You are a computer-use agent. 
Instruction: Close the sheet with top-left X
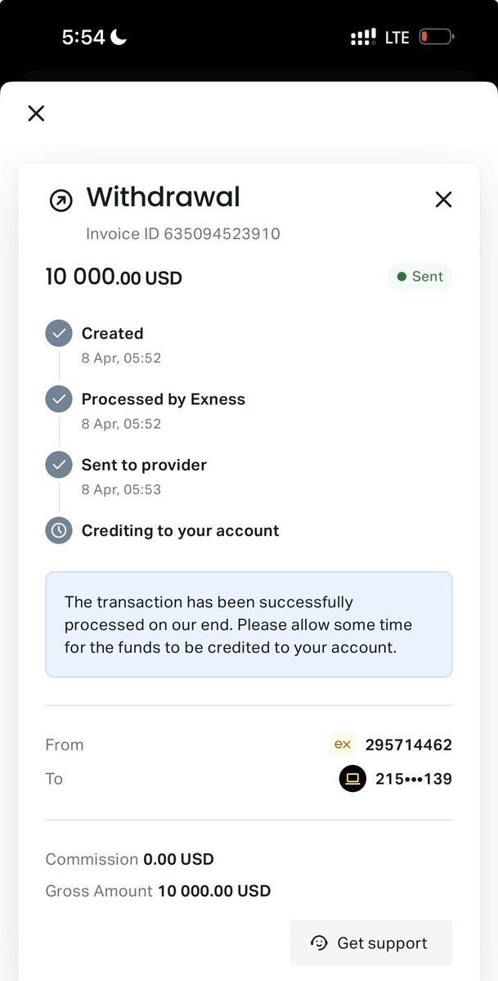click(36, 113)
